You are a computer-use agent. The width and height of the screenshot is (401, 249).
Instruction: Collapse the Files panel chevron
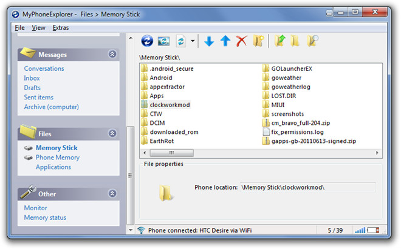point(112,133)
